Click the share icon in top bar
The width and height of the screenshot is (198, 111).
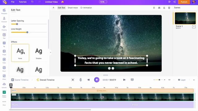[x=174, y=2]
